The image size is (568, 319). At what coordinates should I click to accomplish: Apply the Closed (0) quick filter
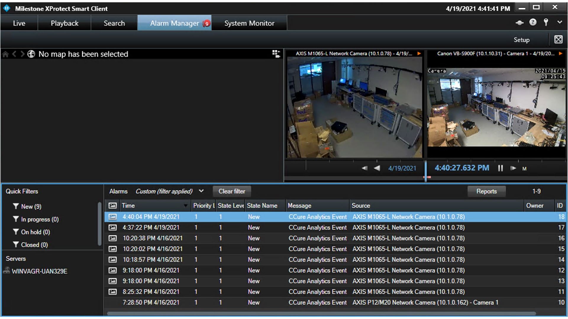point(30,245)
